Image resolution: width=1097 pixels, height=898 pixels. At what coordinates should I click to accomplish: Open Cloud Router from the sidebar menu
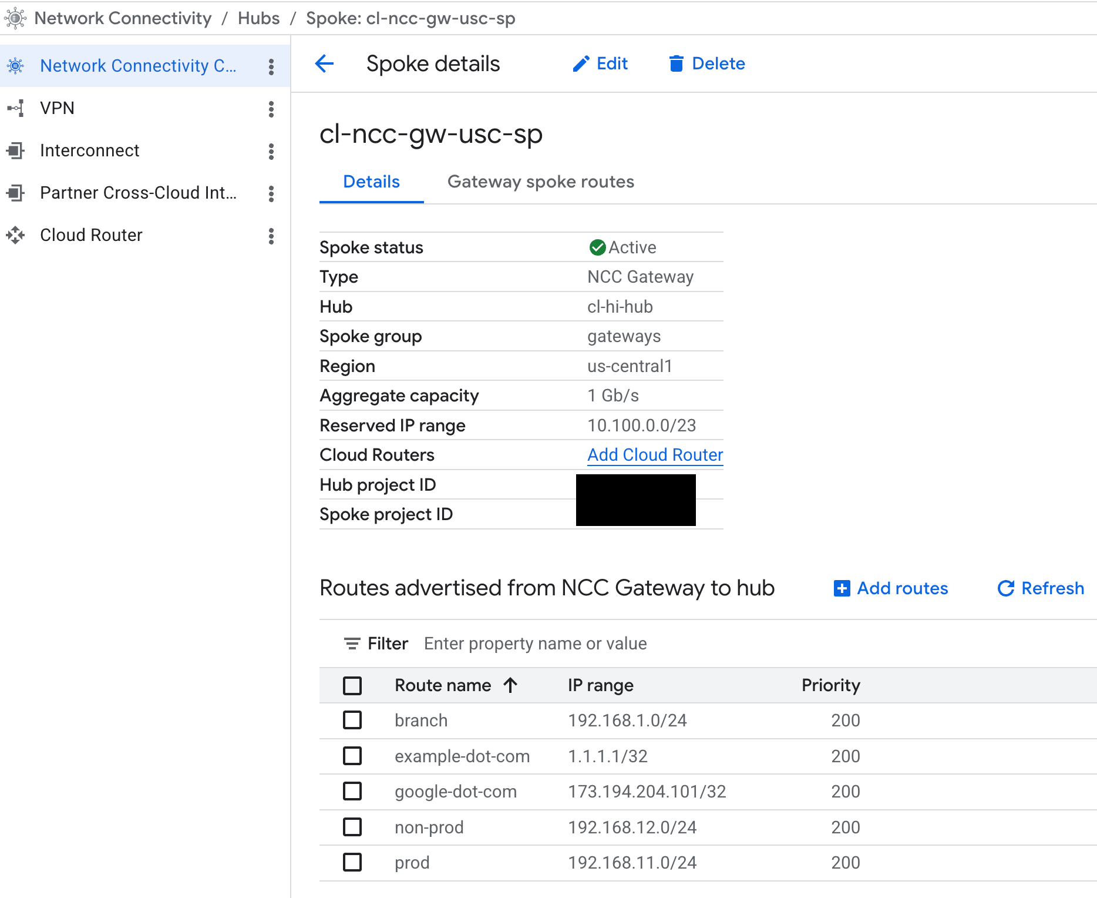(x=91, y=235)
